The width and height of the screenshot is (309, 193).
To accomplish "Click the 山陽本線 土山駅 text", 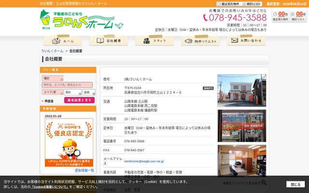I will 136,101.
